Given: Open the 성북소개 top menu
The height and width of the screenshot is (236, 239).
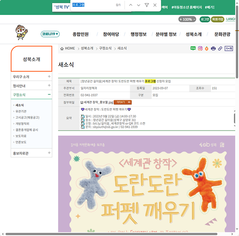Looking at the screenshot, I should [x=194, y=34].
